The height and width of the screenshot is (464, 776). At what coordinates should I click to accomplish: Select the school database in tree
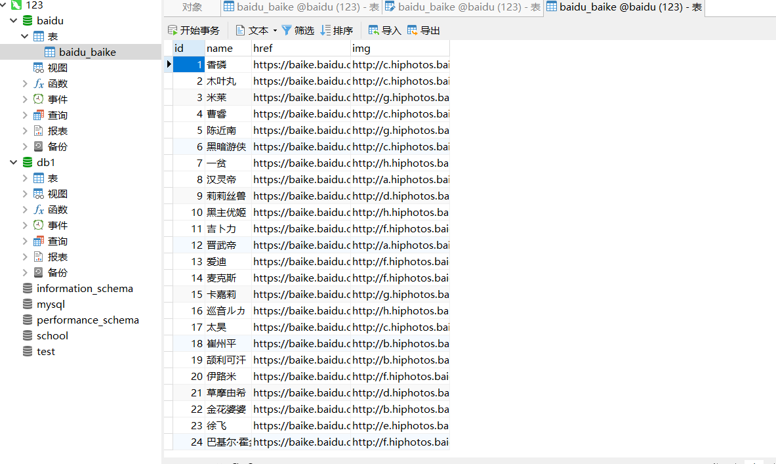pyautogui.click(x=52, y=336)
